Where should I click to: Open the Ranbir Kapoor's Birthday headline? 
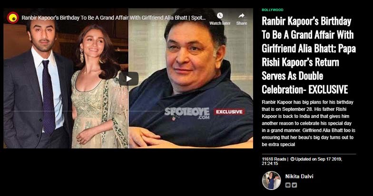click(x=309, y=55)
